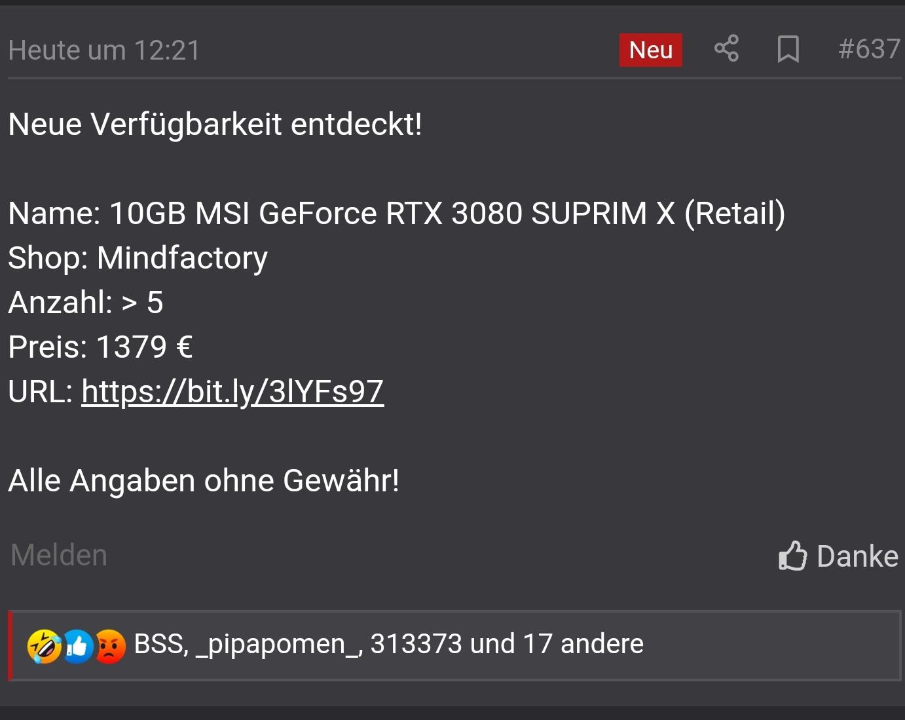Screen dimensions: 905x720
Task: Click the Shop: Mindfactory line
Action: click(138, 258)
